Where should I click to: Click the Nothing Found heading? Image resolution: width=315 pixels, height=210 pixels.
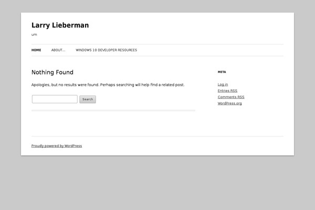coord(52,72)
